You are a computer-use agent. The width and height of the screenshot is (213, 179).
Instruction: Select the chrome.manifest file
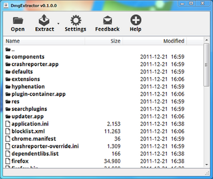click(31, 139)
